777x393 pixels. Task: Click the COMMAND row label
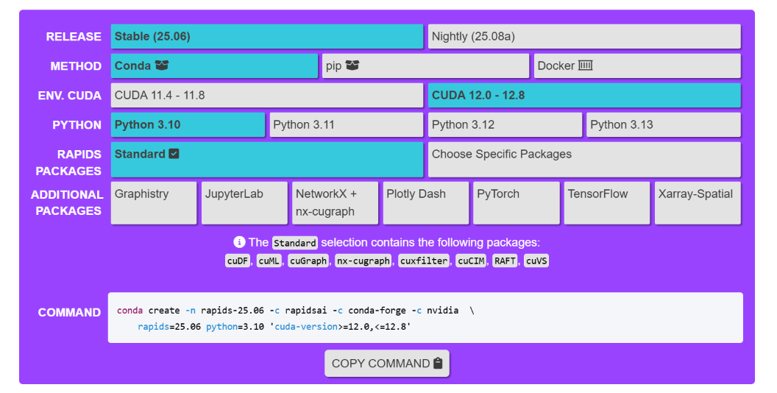click(69, 313)
